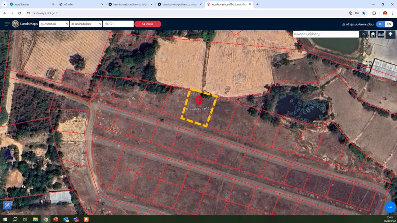Open the browser tab search chevron

point(4,4)
